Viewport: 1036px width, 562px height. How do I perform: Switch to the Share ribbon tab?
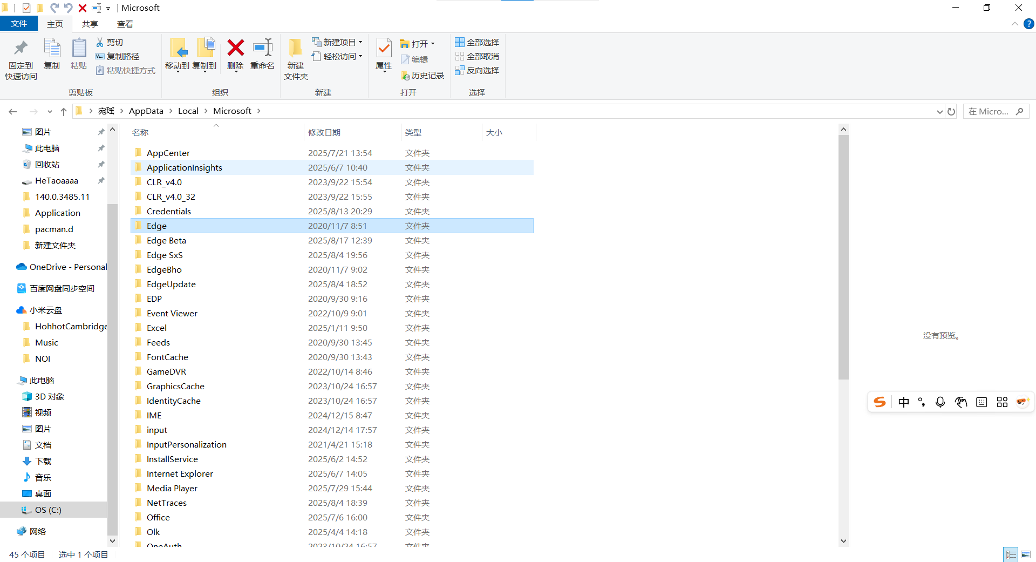pos(90,24)
